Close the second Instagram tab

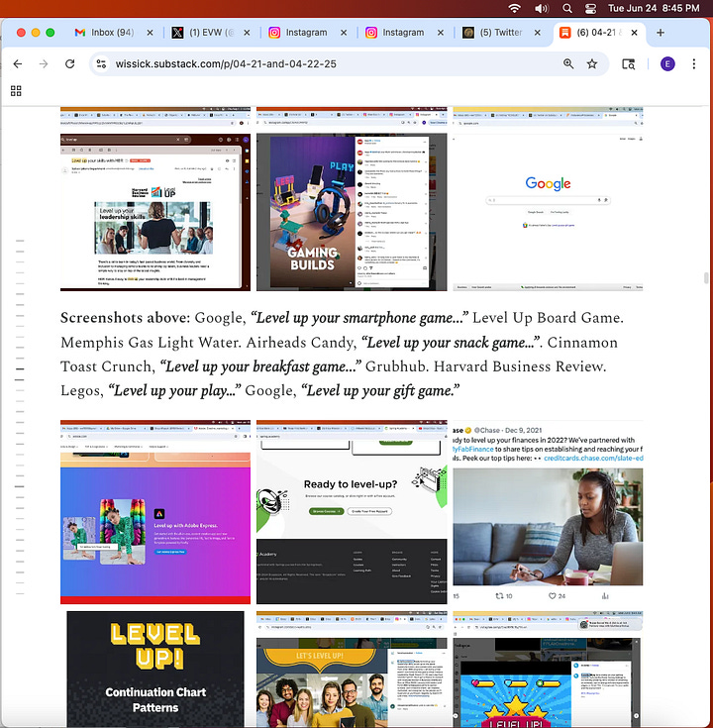coord(441,33)
